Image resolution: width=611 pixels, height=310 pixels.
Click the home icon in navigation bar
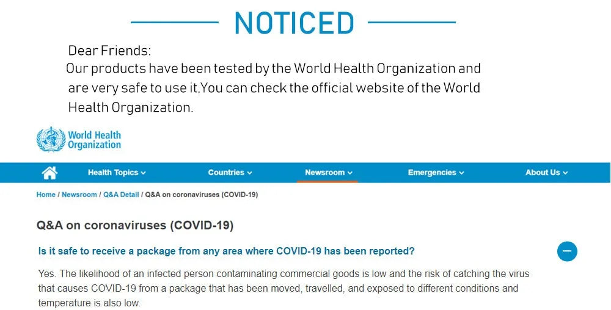[49, 173]
